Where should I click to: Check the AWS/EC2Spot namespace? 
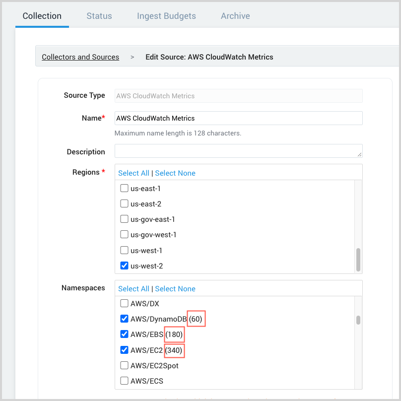124,365
